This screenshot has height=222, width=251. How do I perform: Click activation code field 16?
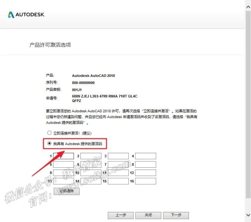145,181
